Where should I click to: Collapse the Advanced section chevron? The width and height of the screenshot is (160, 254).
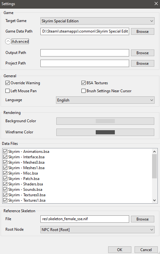8,41
